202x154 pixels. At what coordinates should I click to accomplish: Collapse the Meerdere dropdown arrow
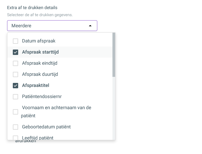[x=90, y=26]
